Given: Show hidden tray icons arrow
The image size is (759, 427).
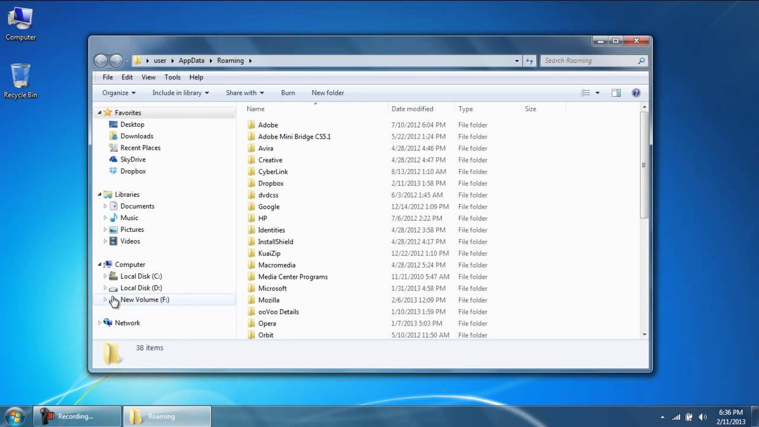Looking at the screenshot, I should [662, 416].
